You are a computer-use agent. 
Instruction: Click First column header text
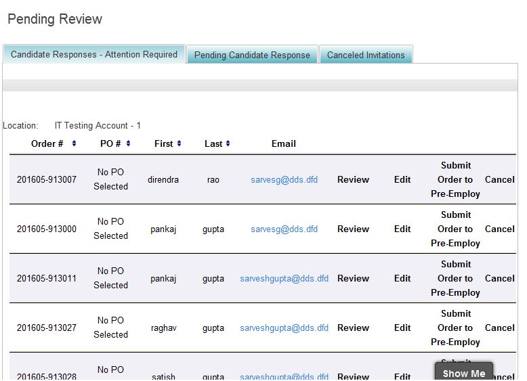(164, 143)
